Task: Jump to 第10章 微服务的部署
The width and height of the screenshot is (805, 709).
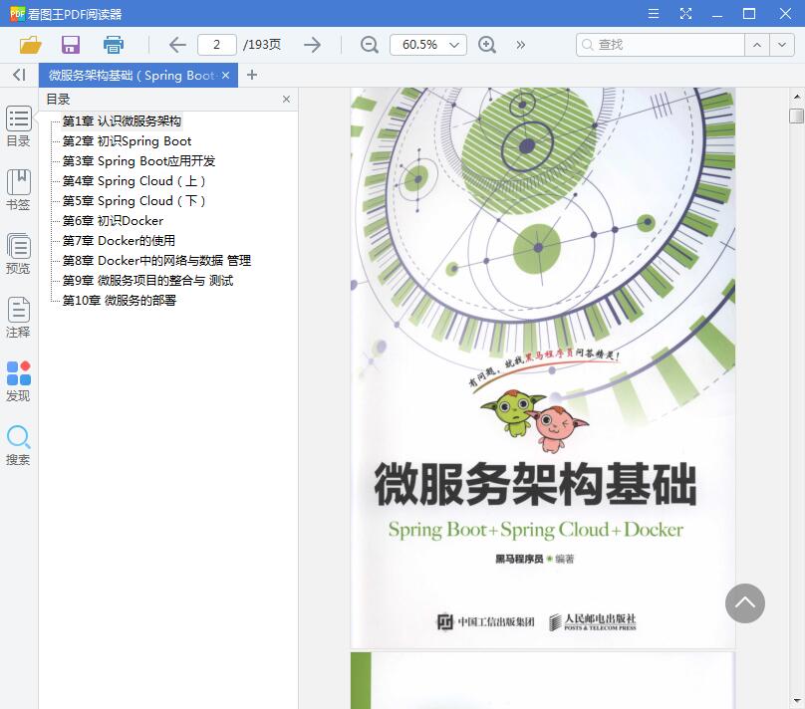Action: 120,301
